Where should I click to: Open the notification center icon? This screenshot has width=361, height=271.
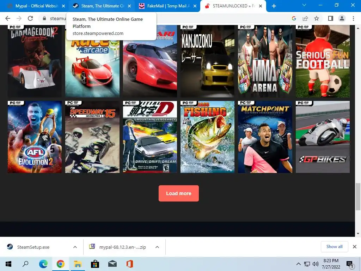pos(350,264)
